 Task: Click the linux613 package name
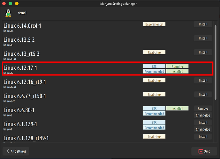click(8, 45)
